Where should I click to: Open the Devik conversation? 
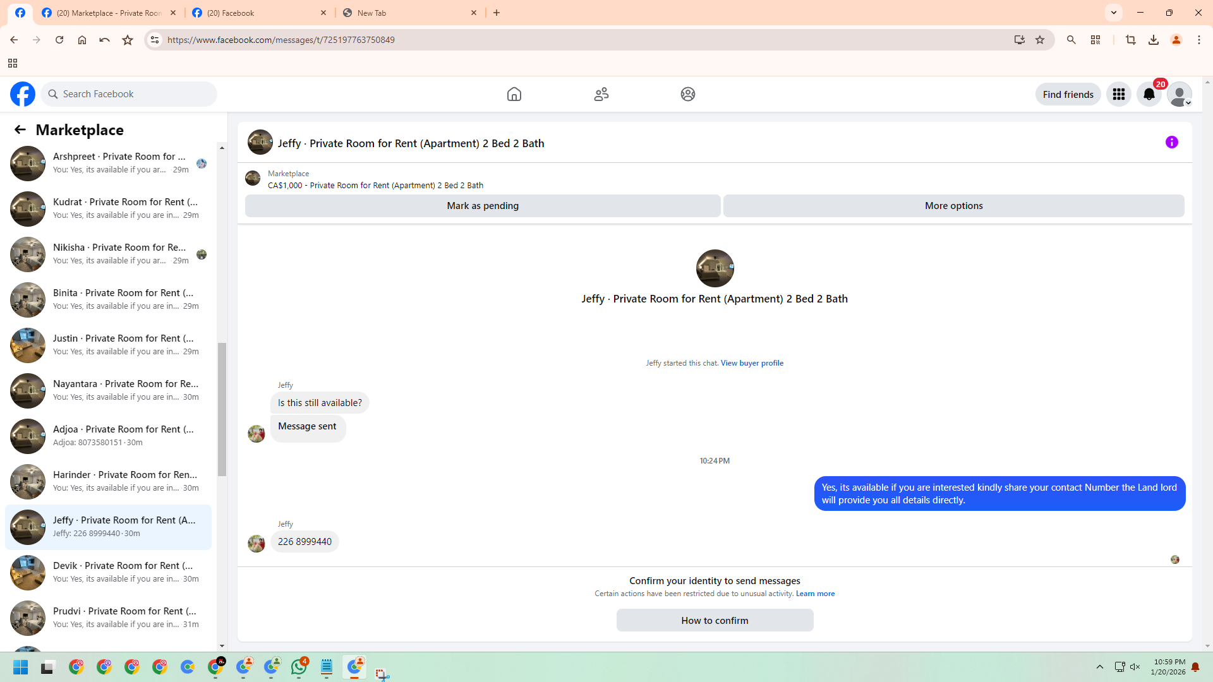(x=108, y=573)
